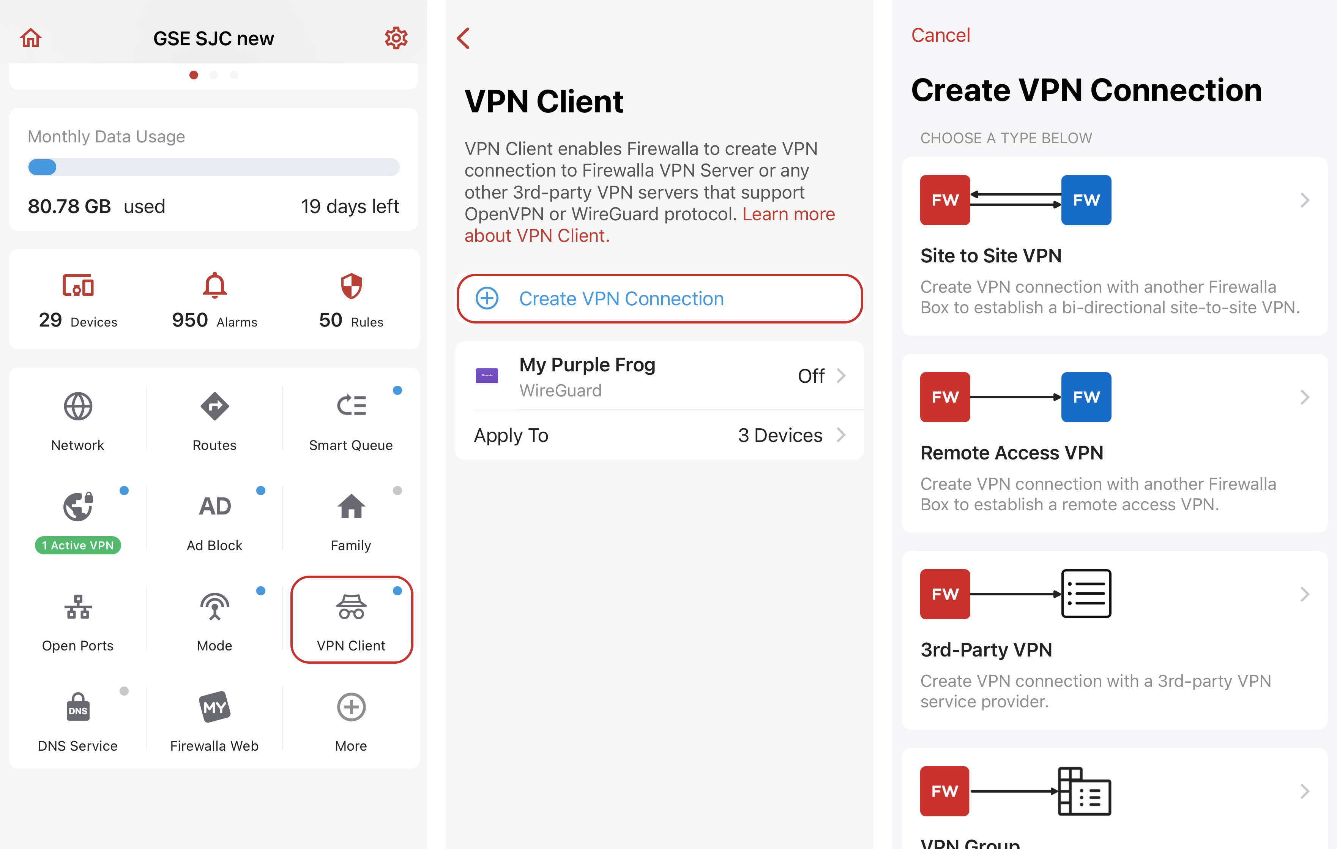The width and height of the screenshot is (1337, 849).
Task: Open the Family house icon
Action: point(351,506)
